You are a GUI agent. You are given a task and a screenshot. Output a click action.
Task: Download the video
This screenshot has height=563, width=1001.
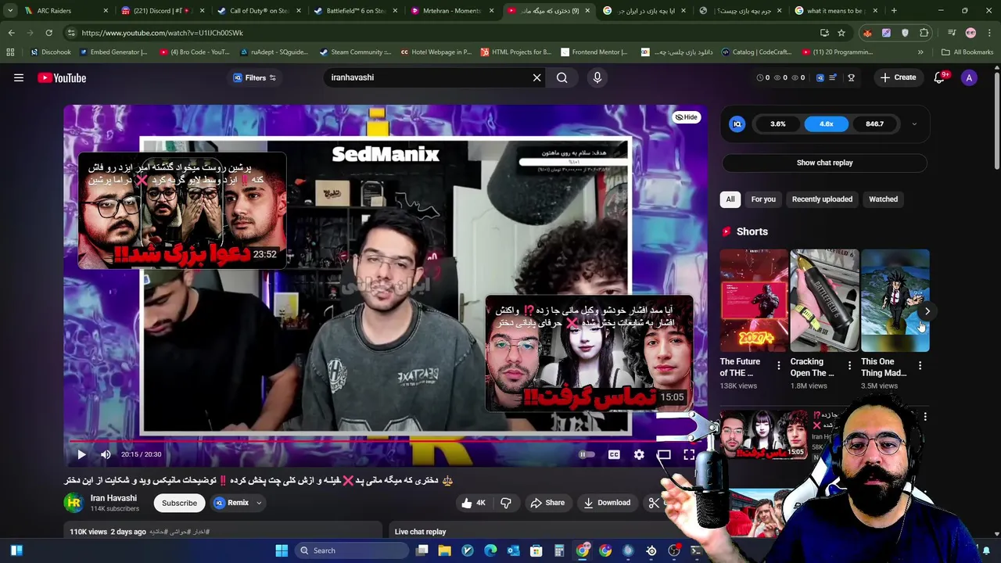tap(607, 503)
